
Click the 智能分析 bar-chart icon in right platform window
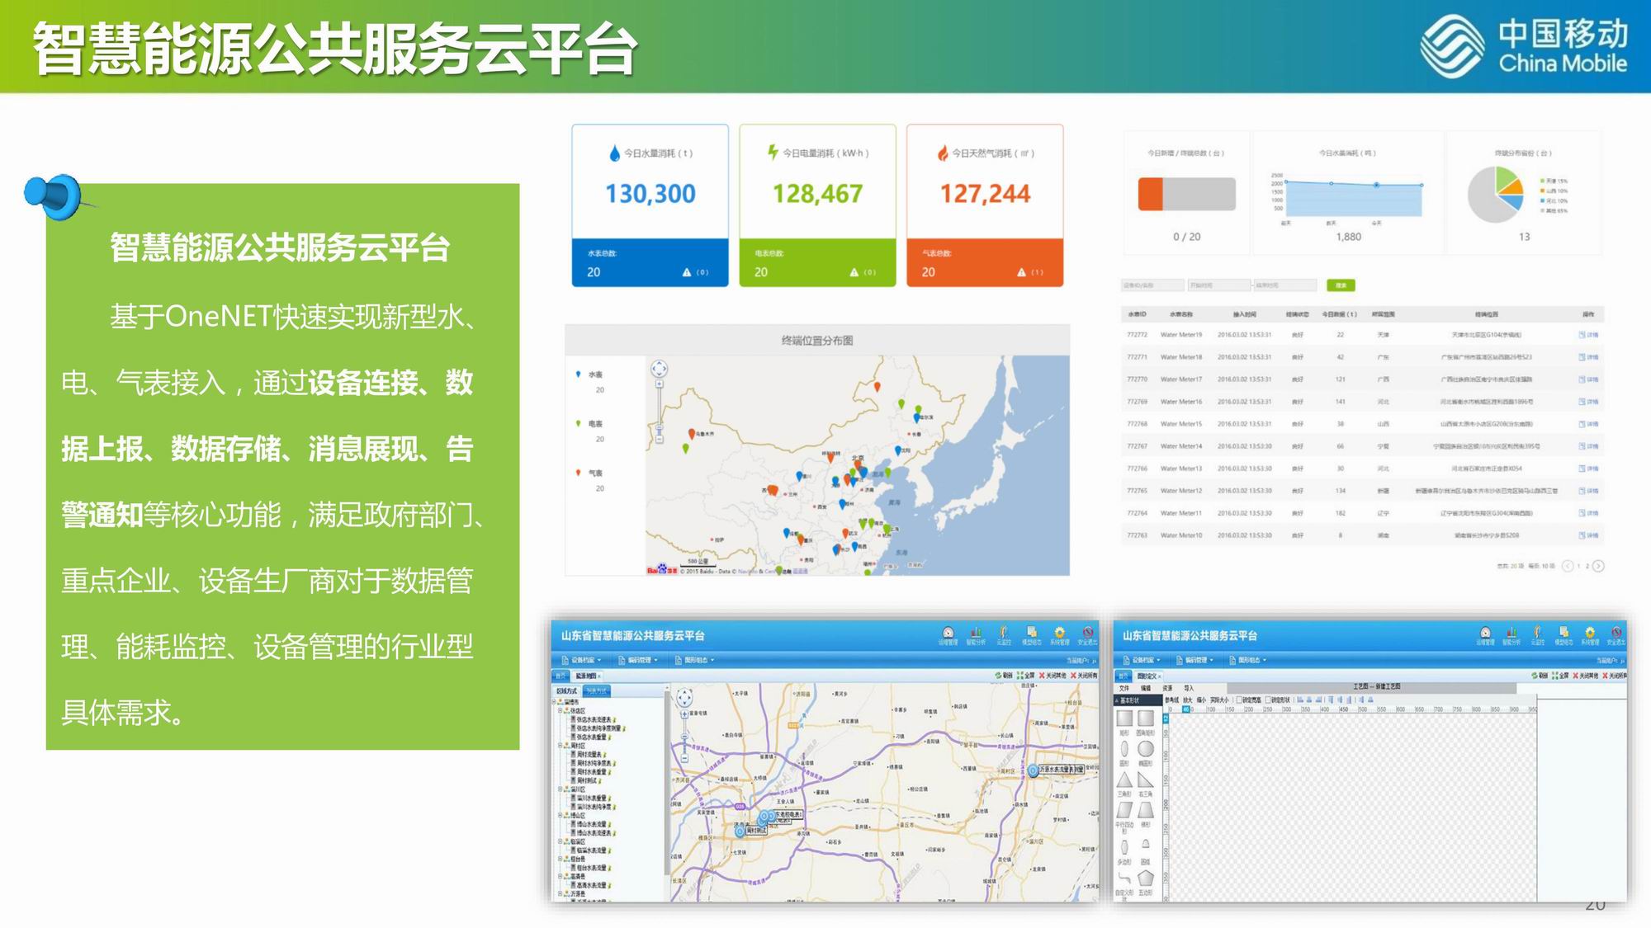[x=1511, y=633]
